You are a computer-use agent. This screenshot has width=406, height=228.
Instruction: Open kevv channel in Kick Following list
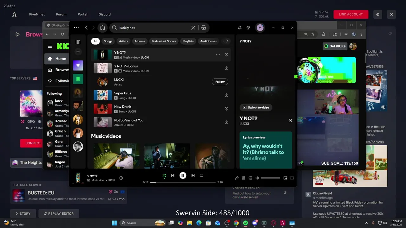58,103
